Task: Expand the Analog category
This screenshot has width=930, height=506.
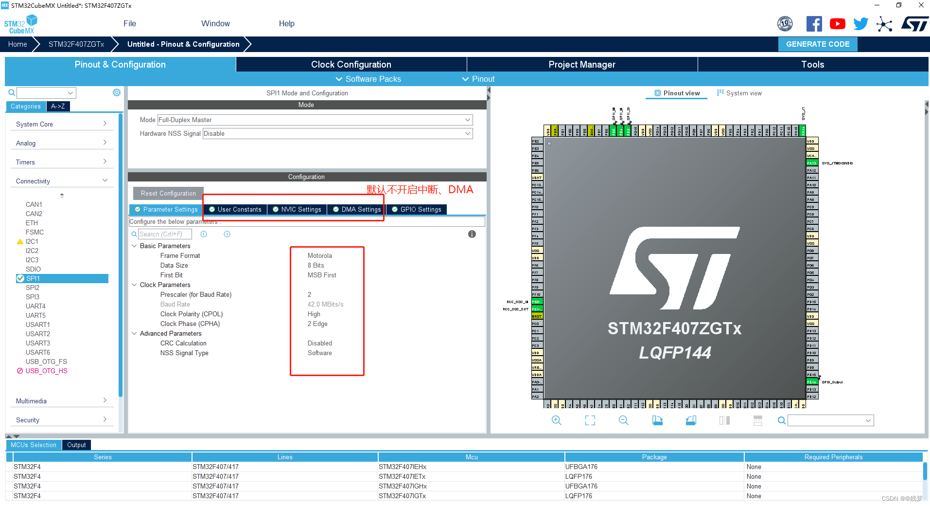Action: [x=61, y=143]
